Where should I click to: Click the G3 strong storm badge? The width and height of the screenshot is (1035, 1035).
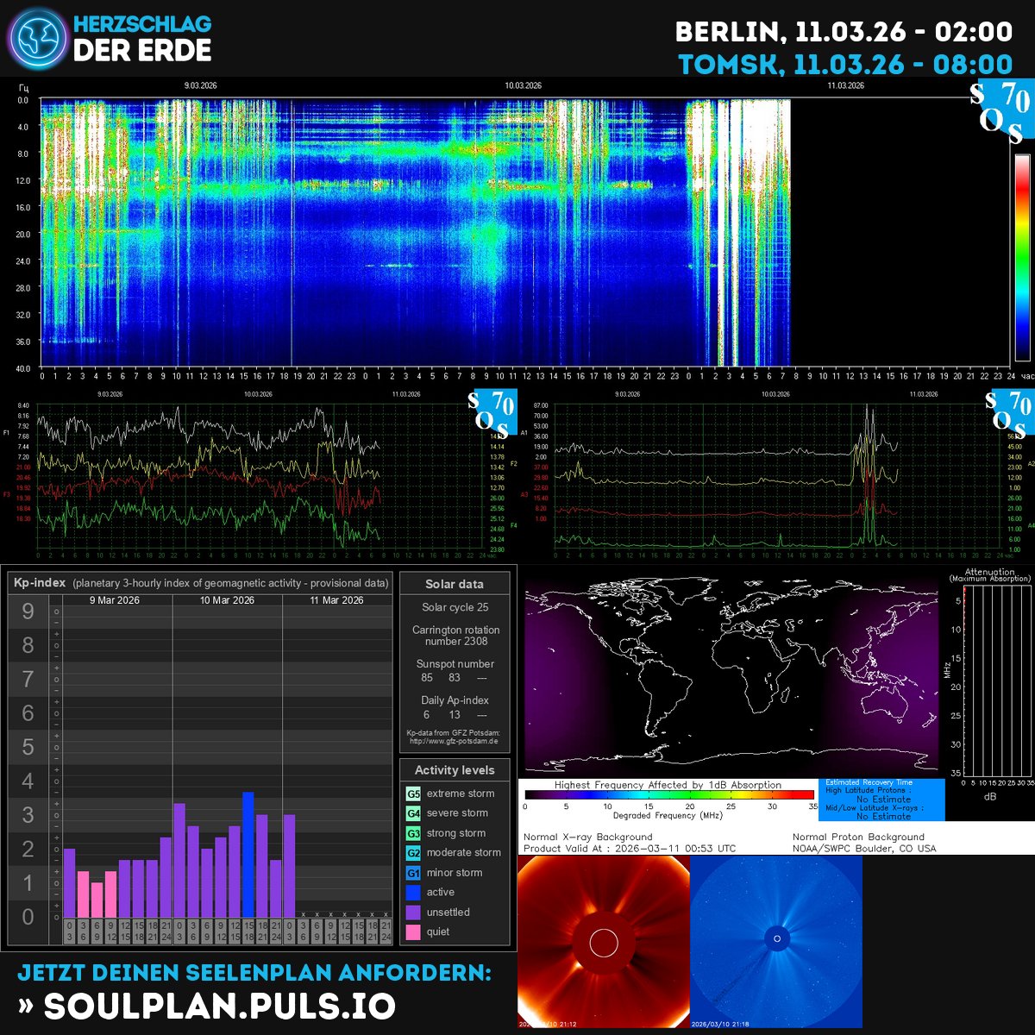pos(414,833)
